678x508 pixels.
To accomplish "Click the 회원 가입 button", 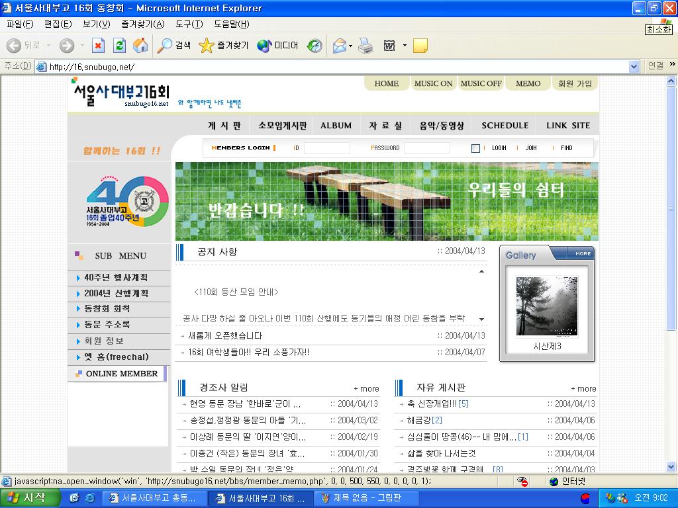I will 575,83.
